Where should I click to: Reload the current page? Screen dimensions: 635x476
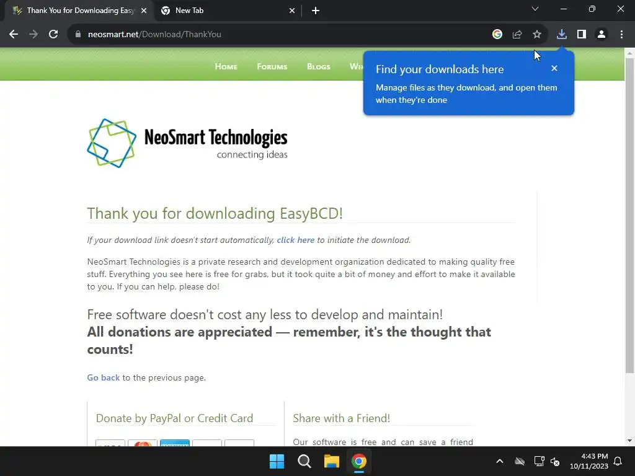point(53,35)
